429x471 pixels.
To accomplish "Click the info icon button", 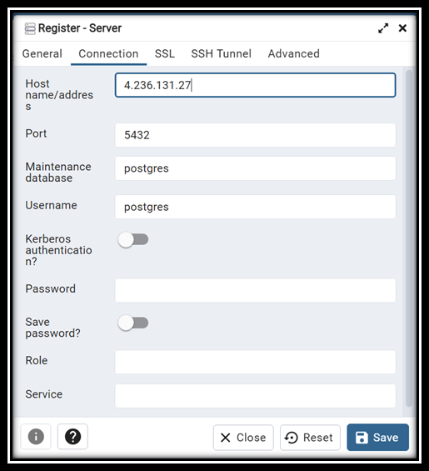I will [36, 437].
